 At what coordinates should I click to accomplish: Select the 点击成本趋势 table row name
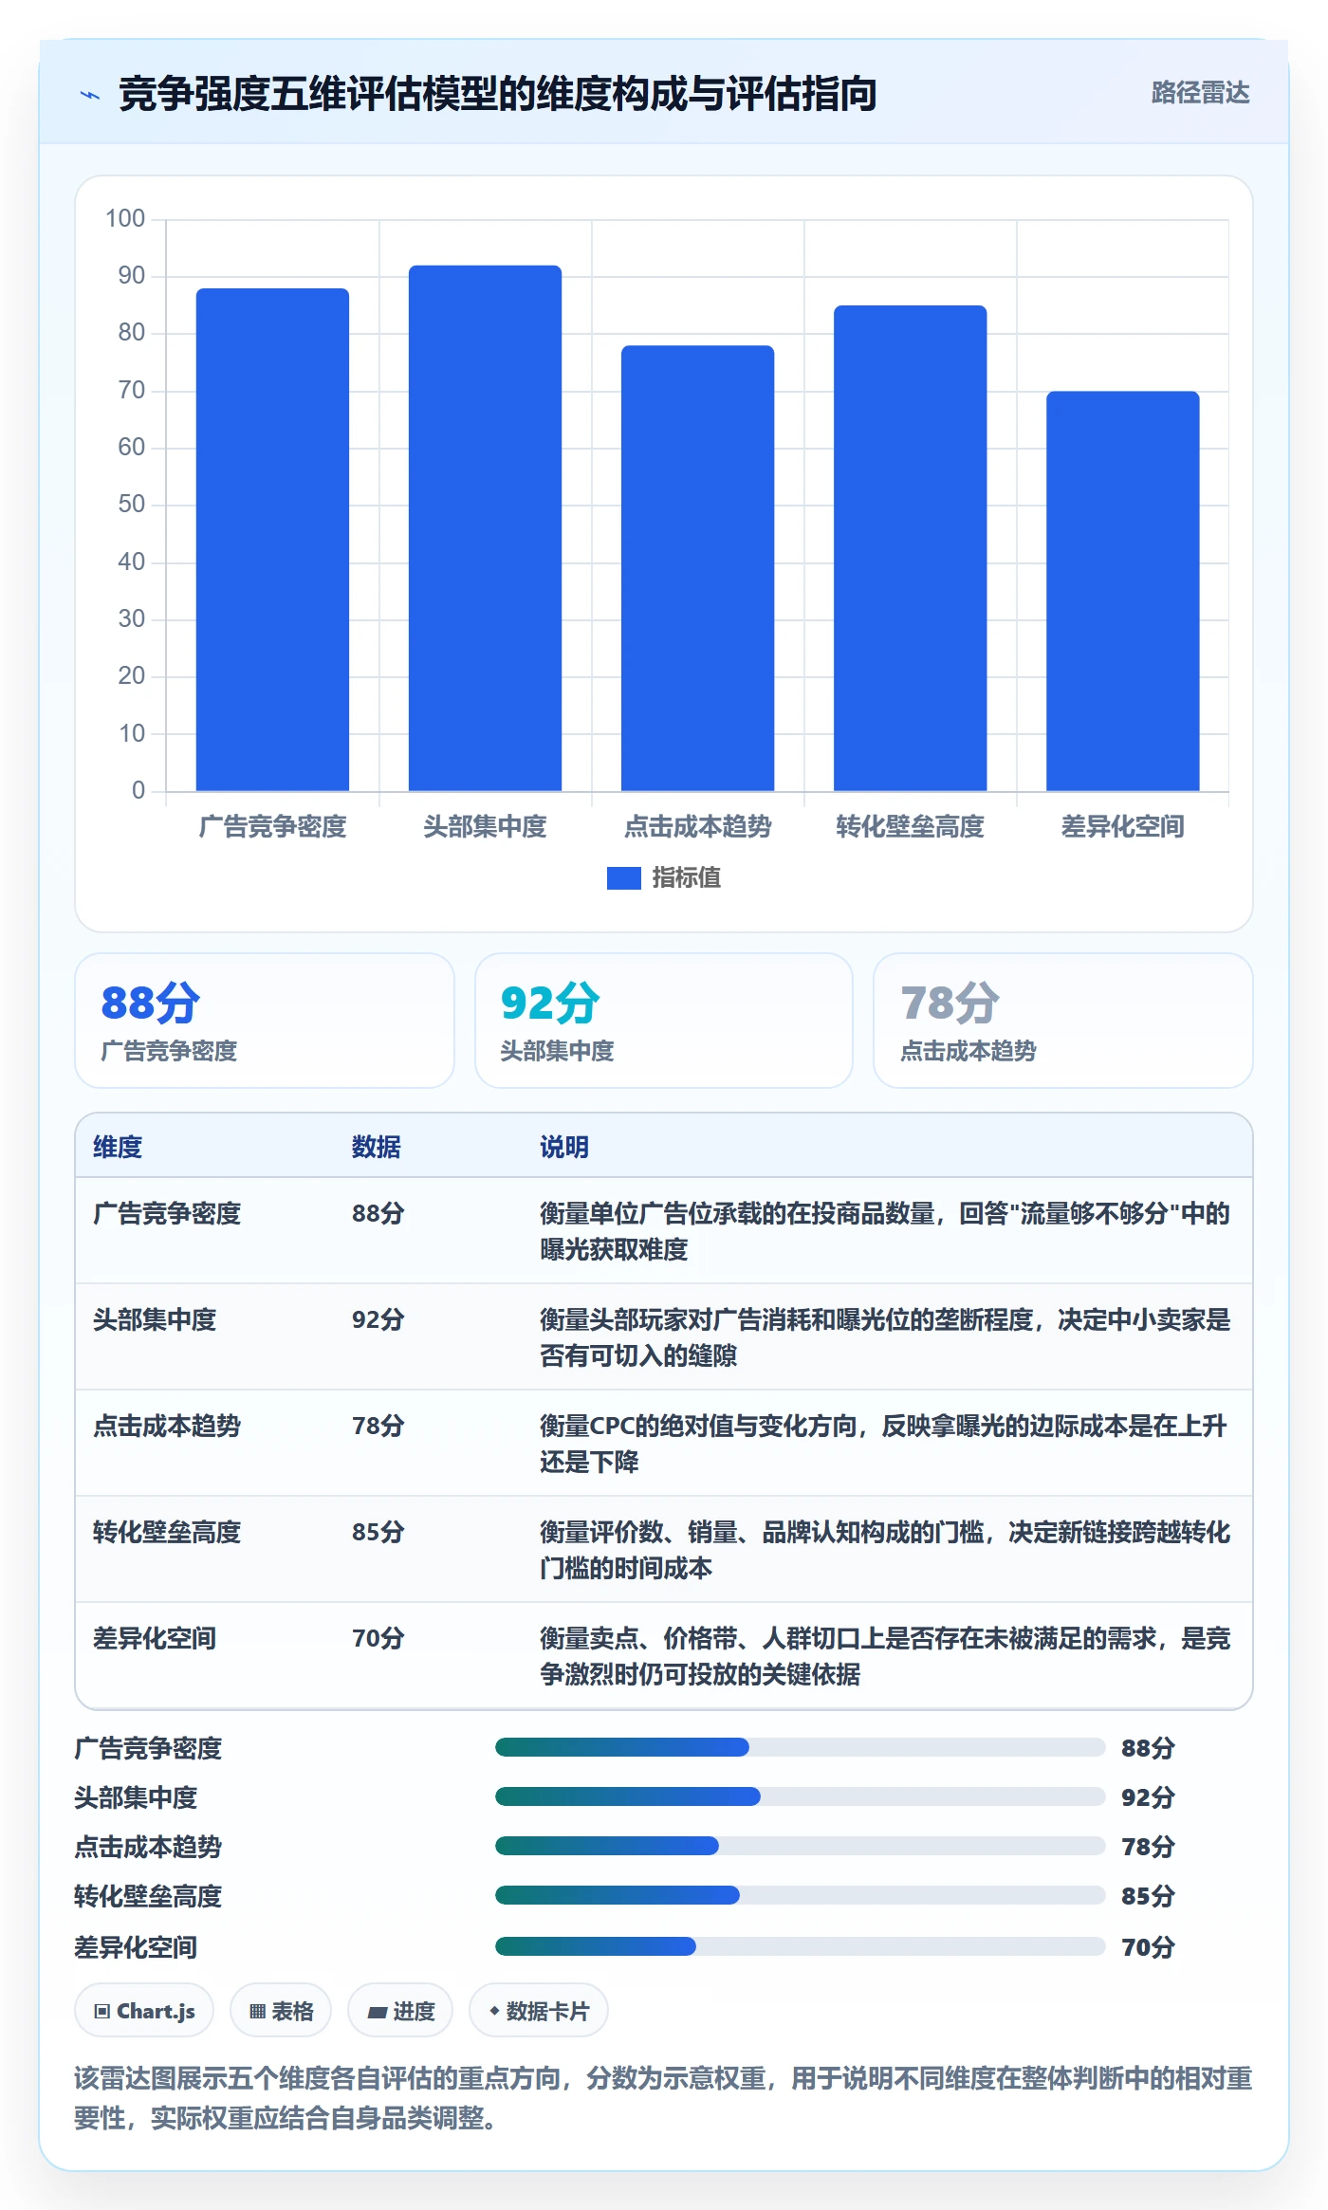167,1427
